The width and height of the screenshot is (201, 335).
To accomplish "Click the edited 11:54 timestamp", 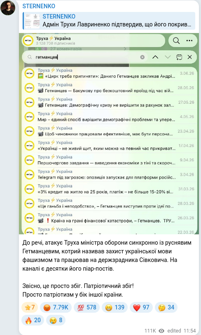I will pyautogui.click(x=182, y=331).
